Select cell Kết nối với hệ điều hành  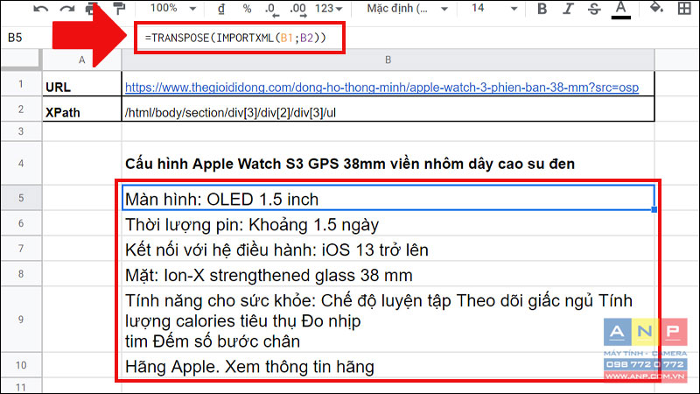(388, 249)
